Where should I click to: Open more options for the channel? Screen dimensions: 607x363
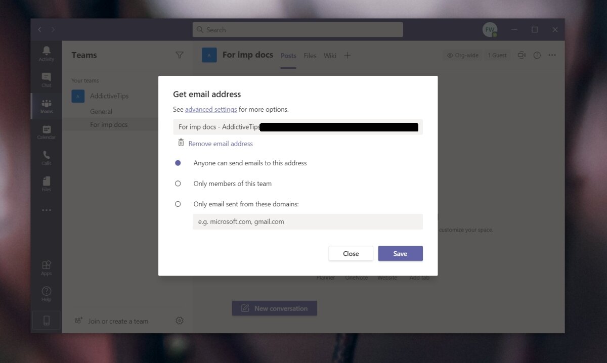pos(552,55)
